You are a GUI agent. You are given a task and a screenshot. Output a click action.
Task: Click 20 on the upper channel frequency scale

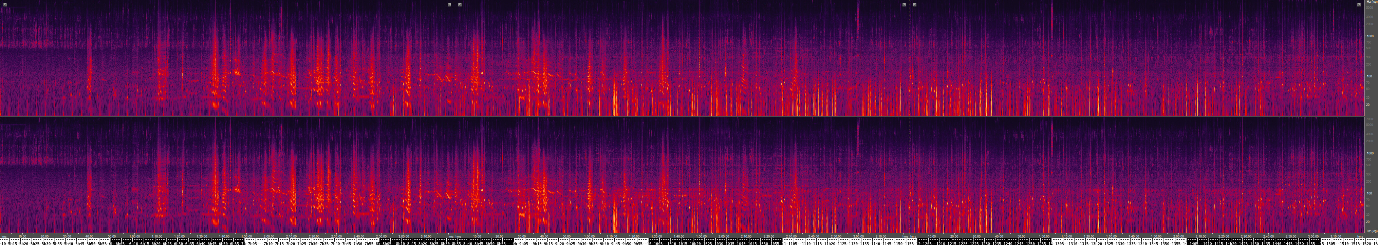[1368, 105]
